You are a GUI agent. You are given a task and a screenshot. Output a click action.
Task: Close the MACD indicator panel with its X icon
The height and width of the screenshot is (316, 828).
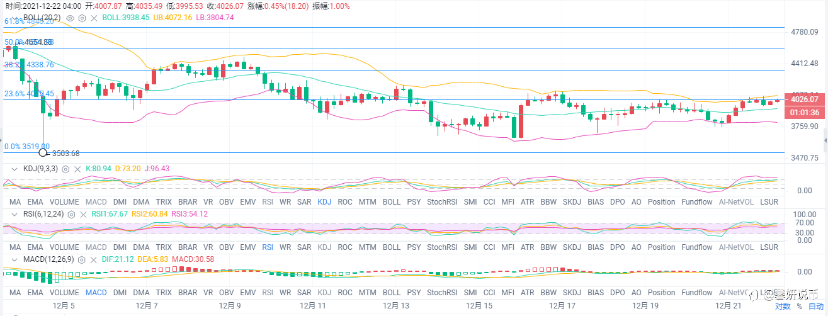(93, 259)
